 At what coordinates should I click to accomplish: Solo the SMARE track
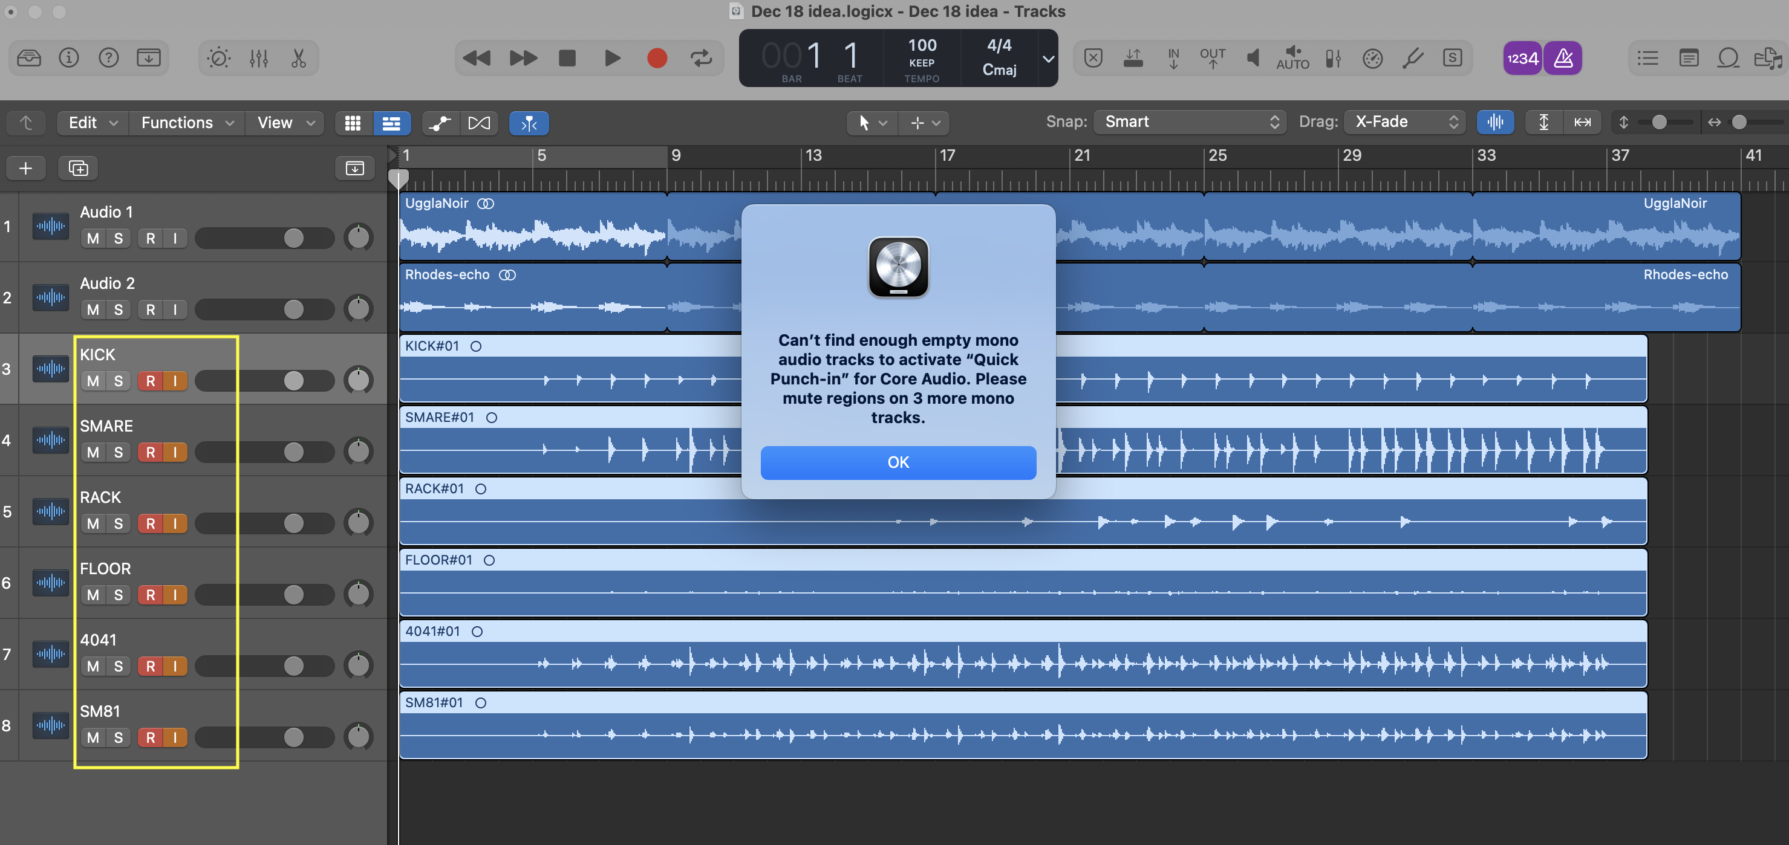[x=118, y=452]
